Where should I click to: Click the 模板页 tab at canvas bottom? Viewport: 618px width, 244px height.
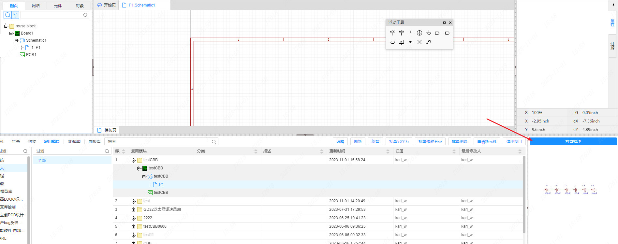pyautogui.click(x=107, y=130)
